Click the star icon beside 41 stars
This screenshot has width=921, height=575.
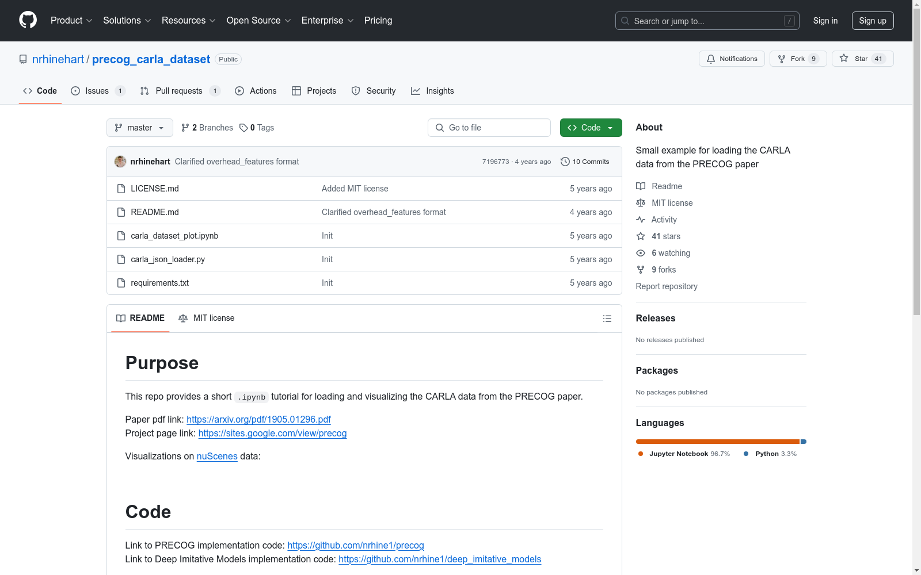click(x=641, y=236)
